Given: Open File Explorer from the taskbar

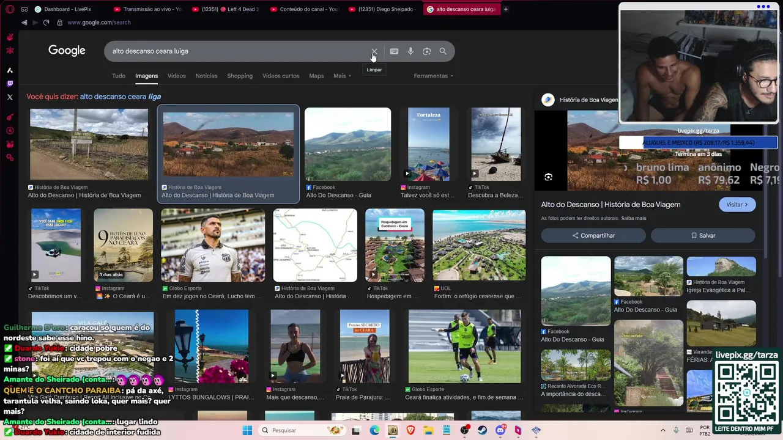Looking at the screenshot, I should coord(428,430).
